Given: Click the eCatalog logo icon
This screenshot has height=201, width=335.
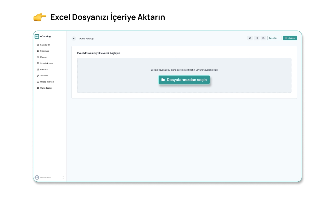Looking at the screenshot, I should click(37, 36).
